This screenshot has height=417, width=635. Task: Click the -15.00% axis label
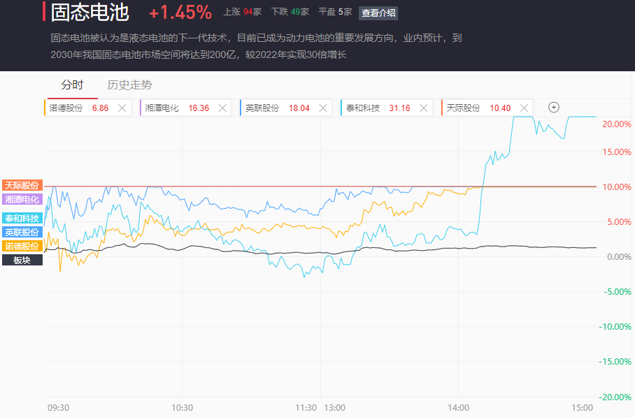pyautogui.click(x=615, y=362)
